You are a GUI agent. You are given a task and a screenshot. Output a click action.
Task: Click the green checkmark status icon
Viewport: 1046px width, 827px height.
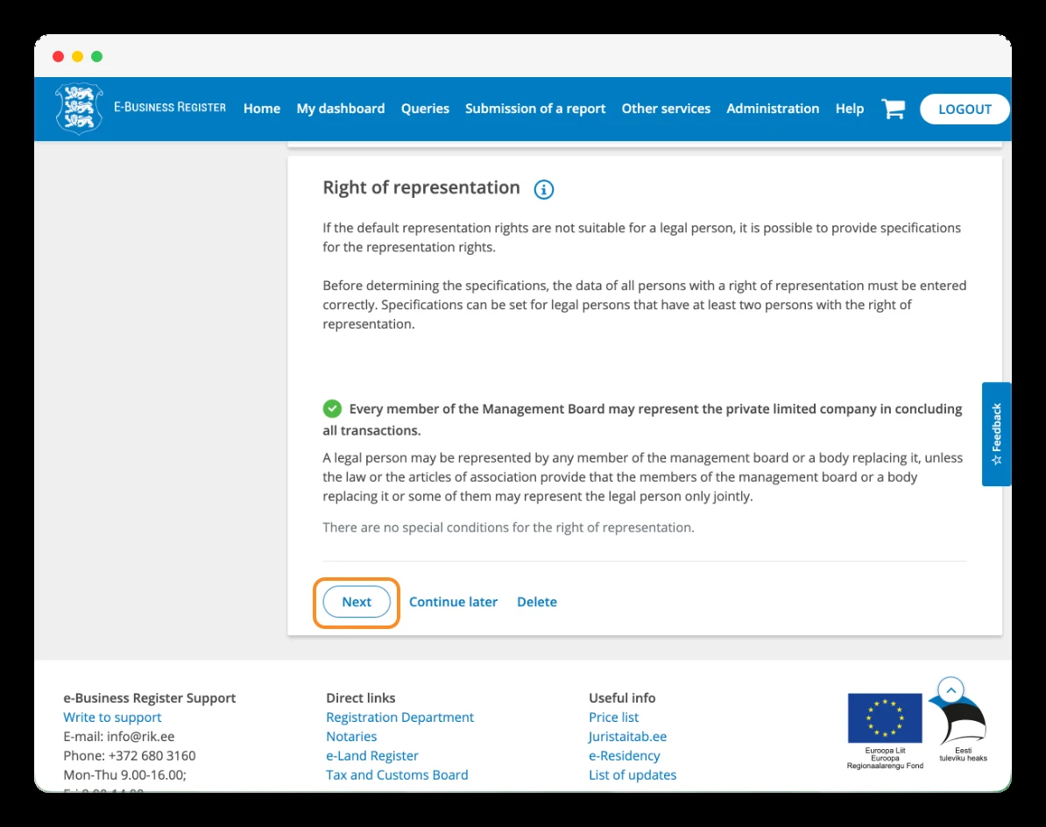(x=332, y=408)
